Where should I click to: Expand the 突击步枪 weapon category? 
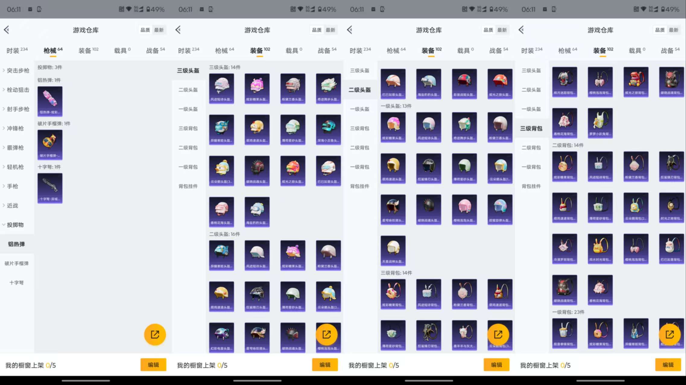17,70
